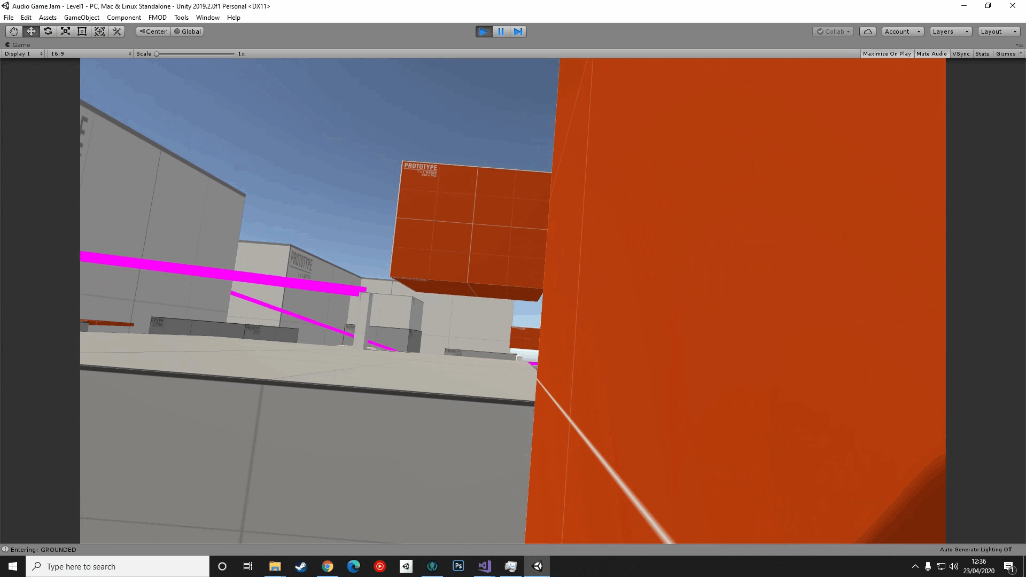This screenshot has height=577, width=1026.
Task: Select the Rect transform tool
Action: pyautogui.click(x=82, y=32)
